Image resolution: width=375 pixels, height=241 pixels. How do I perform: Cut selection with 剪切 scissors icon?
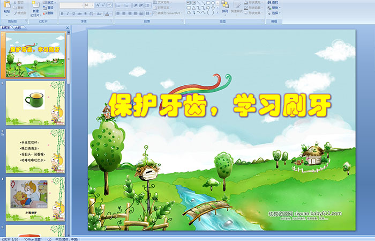point(19,2)
